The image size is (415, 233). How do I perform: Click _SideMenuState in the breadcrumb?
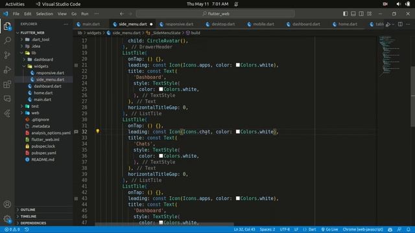pos(166,33)
